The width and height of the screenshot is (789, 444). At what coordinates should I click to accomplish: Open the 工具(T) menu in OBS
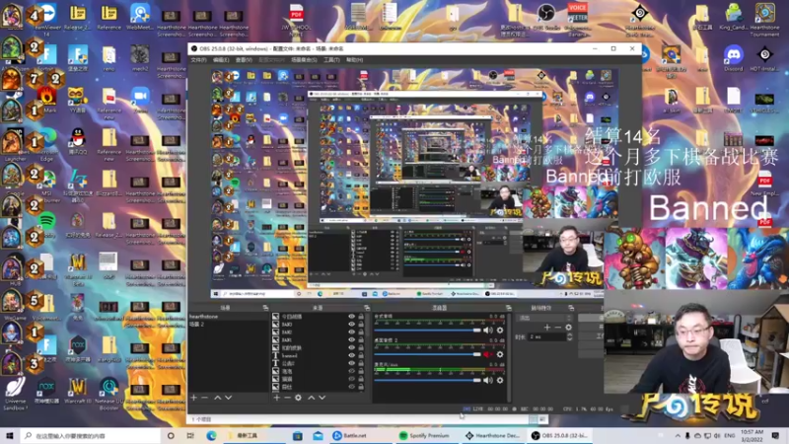[331, 60]
